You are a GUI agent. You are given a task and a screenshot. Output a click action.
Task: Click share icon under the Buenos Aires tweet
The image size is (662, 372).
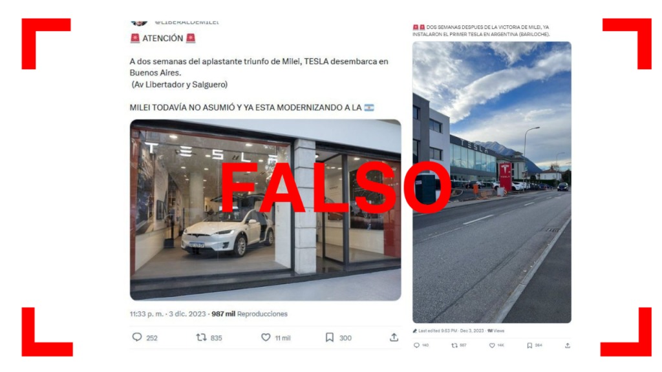coord(394,337)
